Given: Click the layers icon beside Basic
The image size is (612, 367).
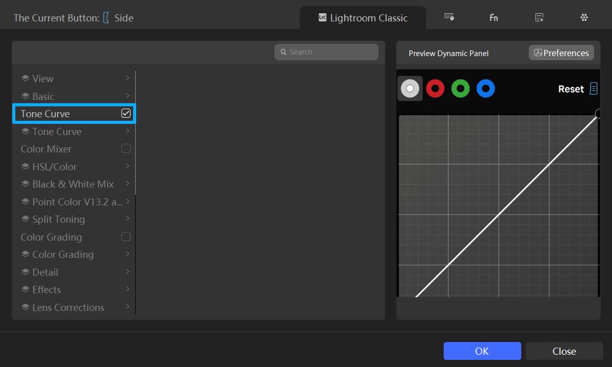Looking at the screenshot, I should (x=25, y=96).
